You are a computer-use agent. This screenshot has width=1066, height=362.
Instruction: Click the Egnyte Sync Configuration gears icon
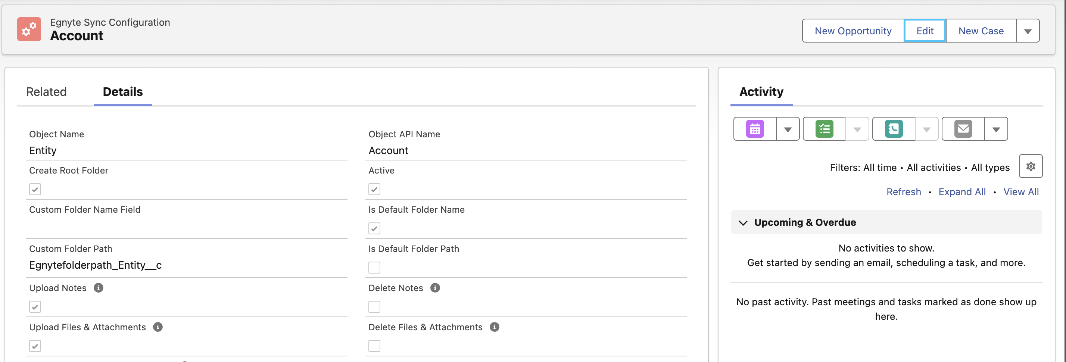tap(29, 29)
